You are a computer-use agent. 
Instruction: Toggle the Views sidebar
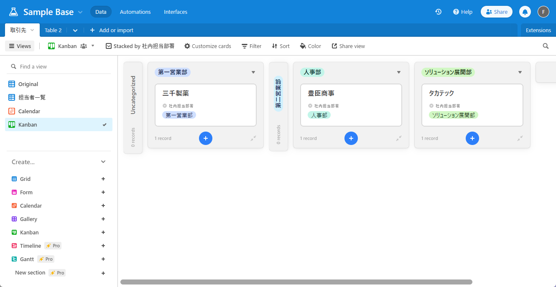click(19, 46)
